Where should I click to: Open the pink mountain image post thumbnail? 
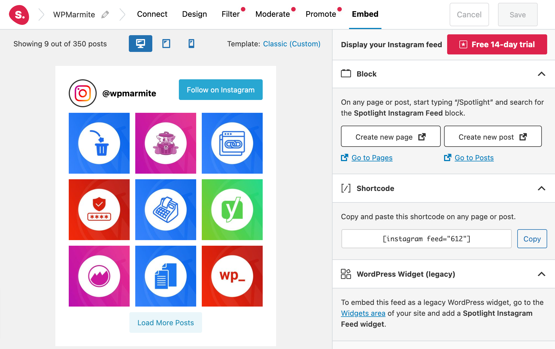tap(99, 276)
